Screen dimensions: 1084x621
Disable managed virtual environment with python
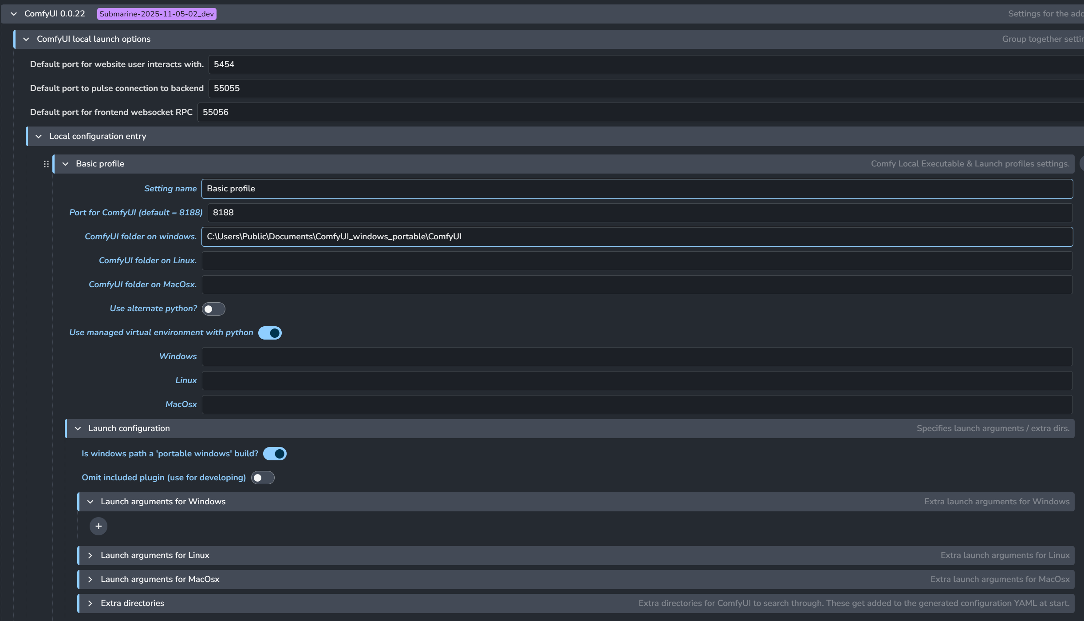(270, 333)
